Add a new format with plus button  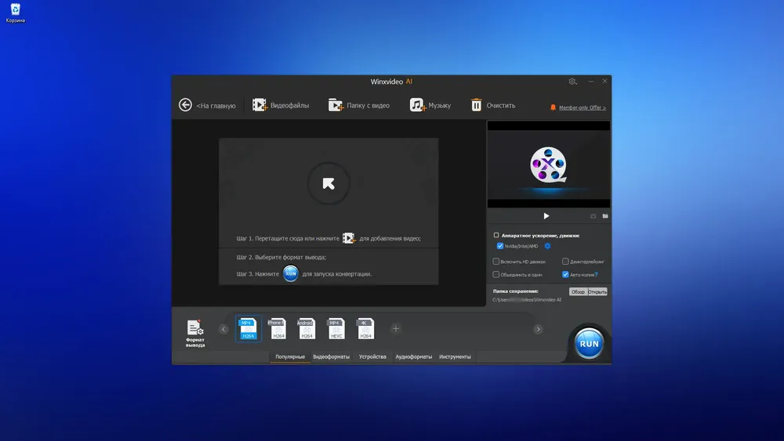395,329
